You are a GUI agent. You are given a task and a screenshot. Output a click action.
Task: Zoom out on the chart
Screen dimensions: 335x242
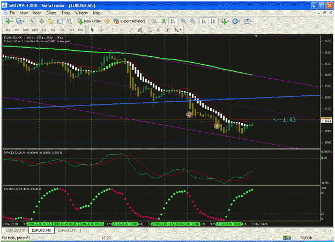[x=192, y=21]
